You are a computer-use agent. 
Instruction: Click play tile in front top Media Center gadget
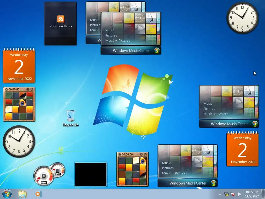point(140,29)
